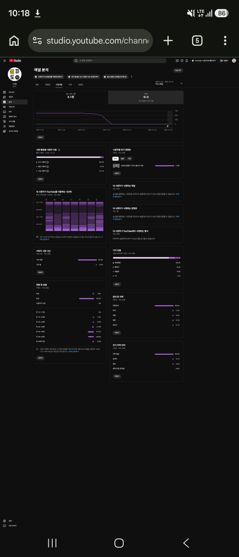The height and width of the screenshot is (557, 239).
Task: Open 맞춤설정 in the left sidebar
Action: (15, 126)
